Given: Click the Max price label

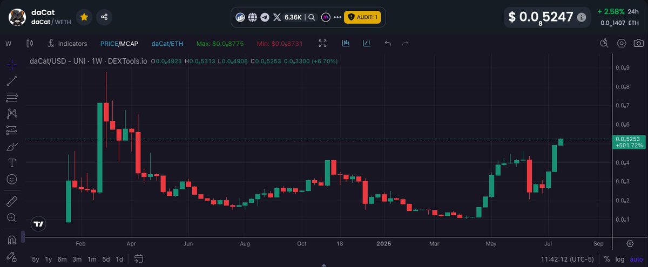Looking at the screenshot, I should pyautogui.click(x=219, y=43).
